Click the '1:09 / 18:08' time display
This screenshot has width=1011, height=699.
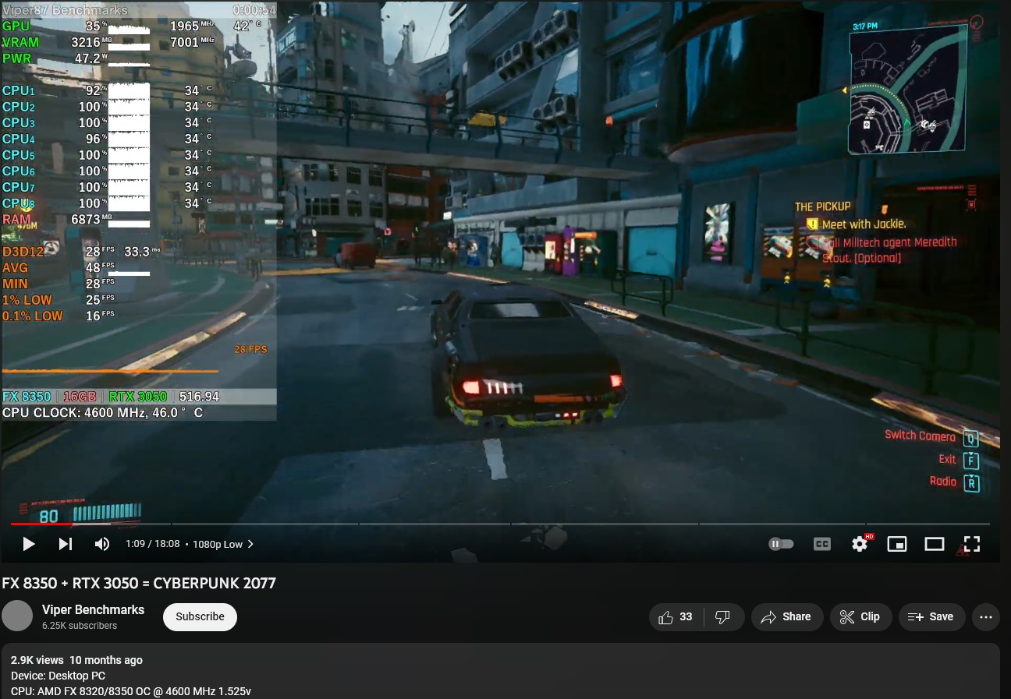tap(153, 544)
